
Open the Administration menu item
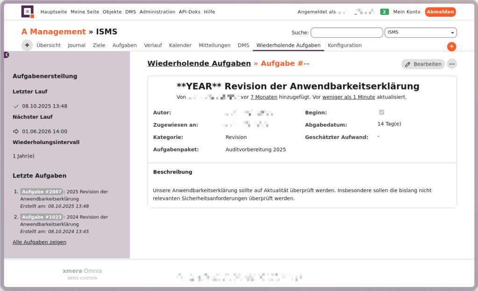pos(157,12)
